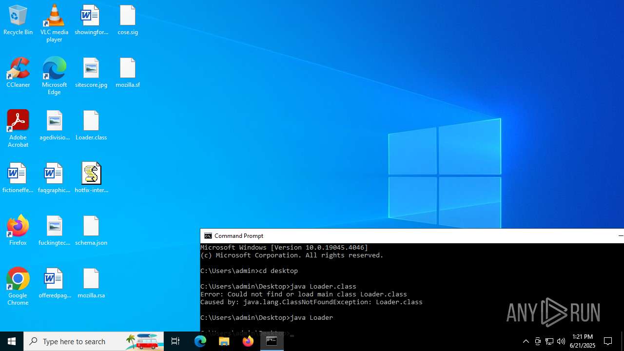
Task: Select the showingfor... Word document icon
Action: [91, 20]
